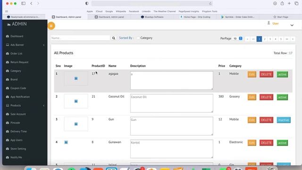Open the User dropdown chevron

292,25
